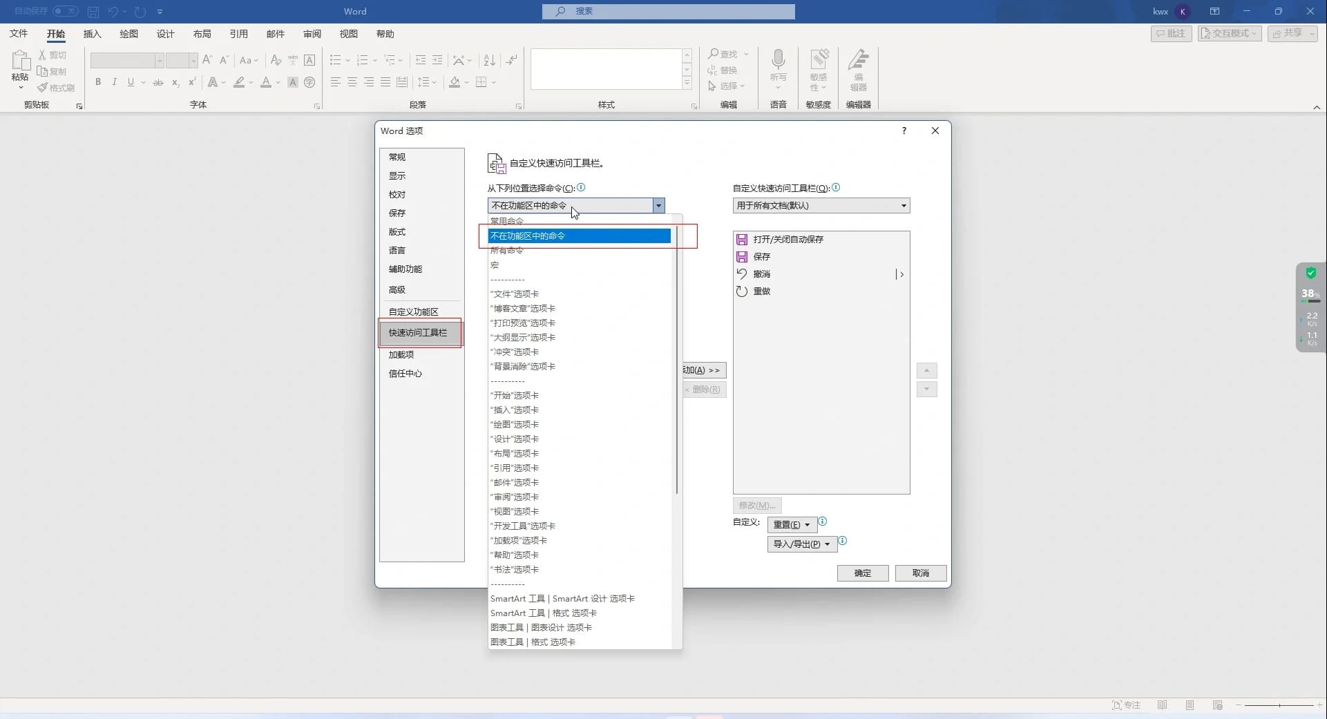The image size is (1327, 719).
Task: Click the Paste clipboard icon
Action: 20,61
